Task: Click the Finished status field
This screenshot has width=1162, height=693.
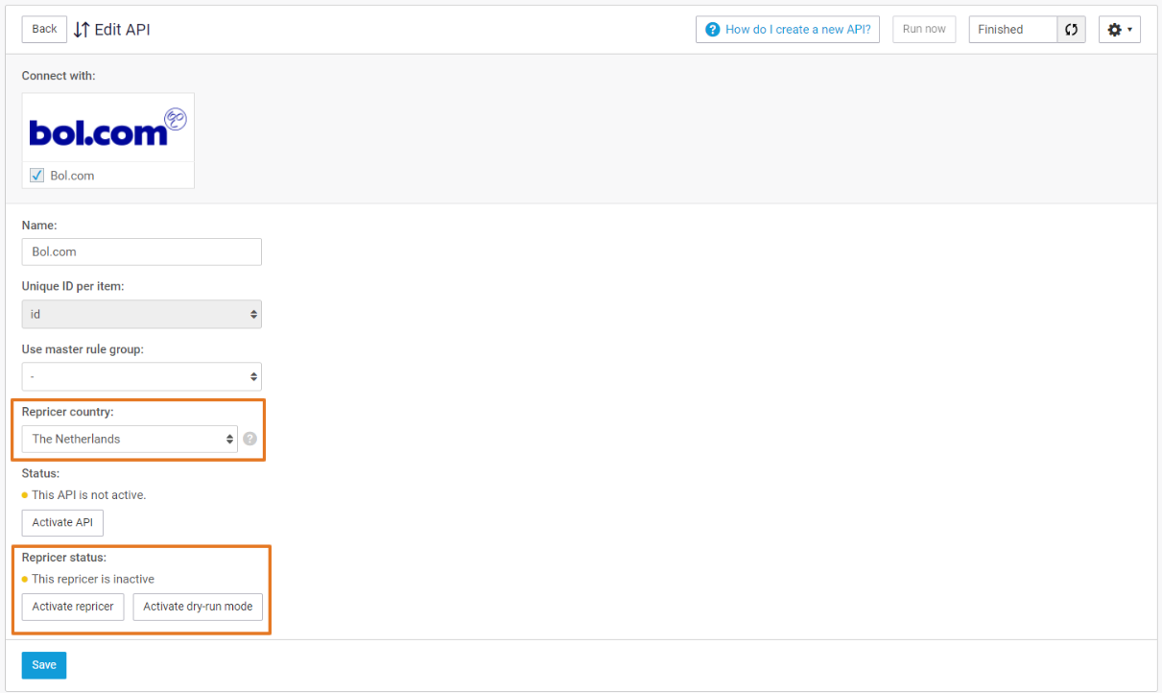Action: tap(1012, 30)
